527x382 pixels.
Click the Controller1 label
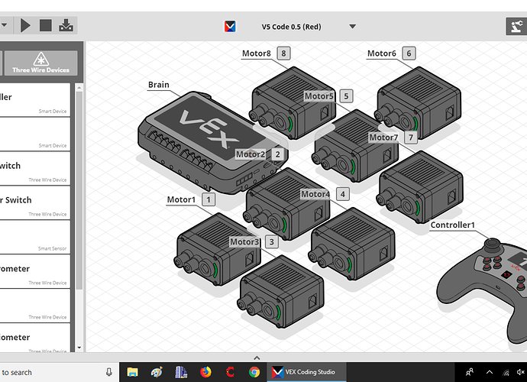(452, 225)
